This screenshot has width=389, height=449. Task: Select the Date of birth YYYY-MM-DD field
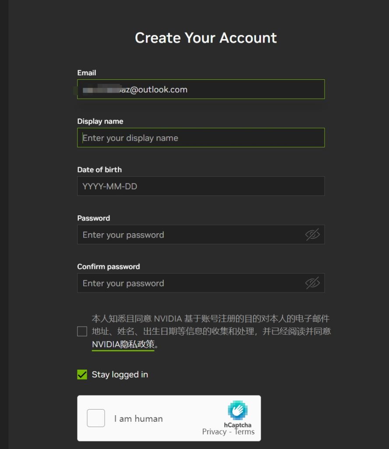[201, 186]
